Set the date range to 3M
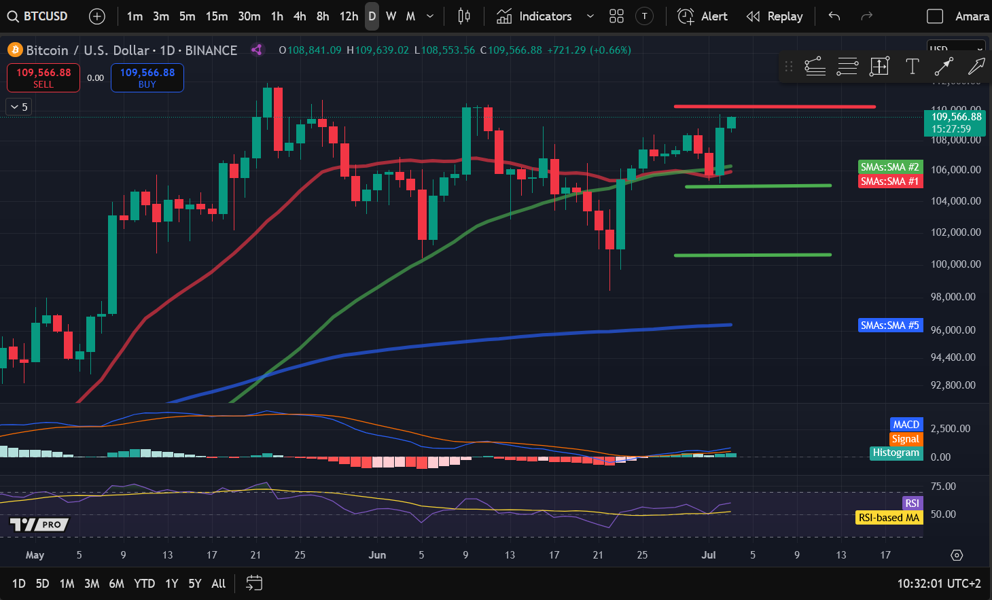The image size is (992, 600). click(92, 584)
